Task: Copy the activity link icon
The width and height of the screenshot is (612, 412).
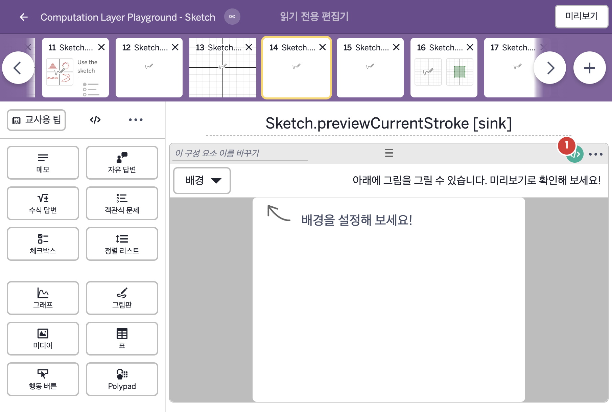Action: point(232,17)
